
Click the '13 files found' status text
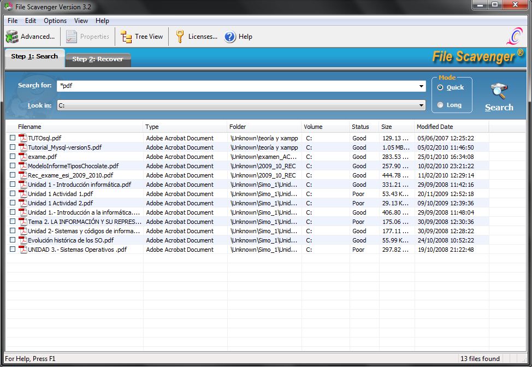pos(480,359)
